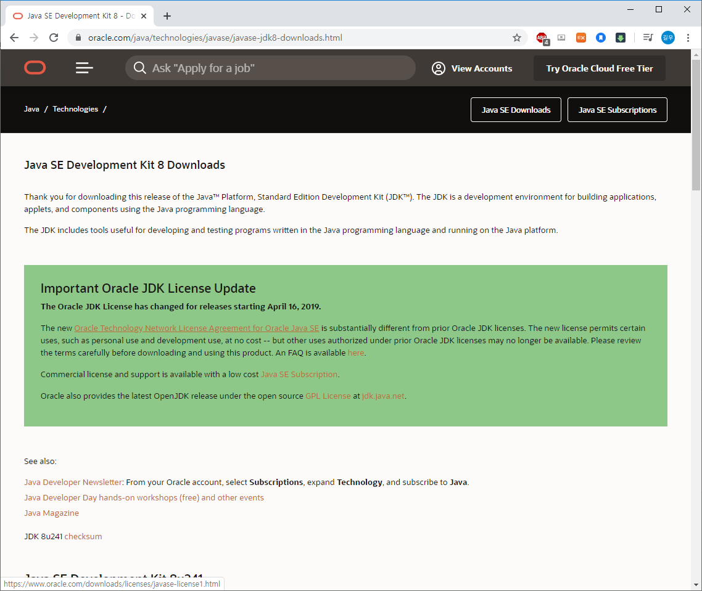Screen dimensions: 702x591
Task: Open the Chrome profile avatar
Action: [x=668, y=38]
